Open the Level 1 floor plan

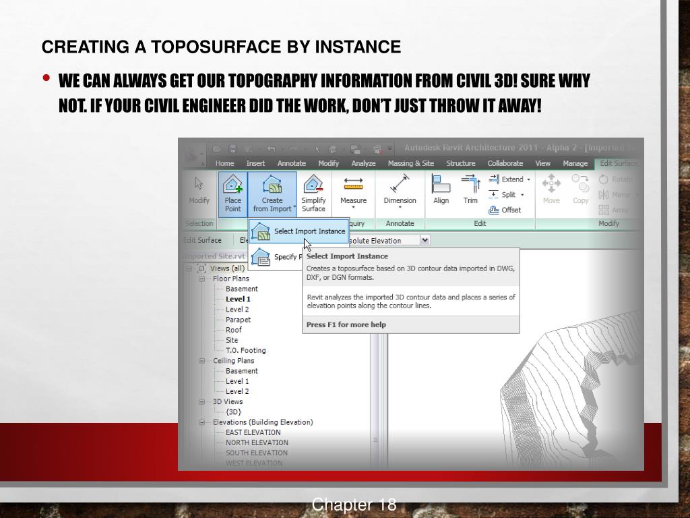click(238, 299)
